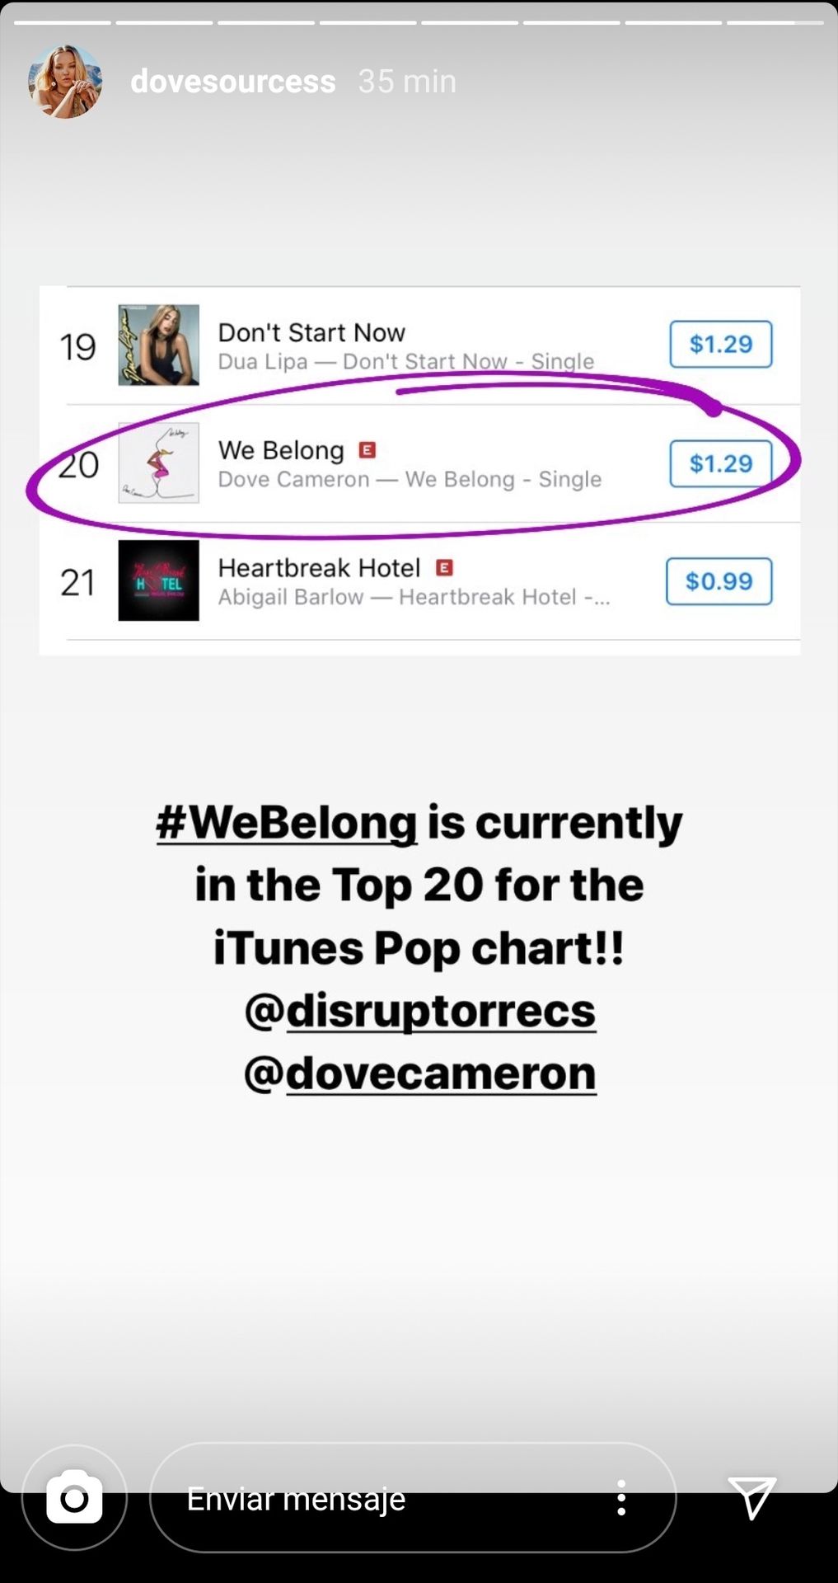838x1583 pixels.
Task: Tap the Don't Start Now song title
Action: point(311,332)
